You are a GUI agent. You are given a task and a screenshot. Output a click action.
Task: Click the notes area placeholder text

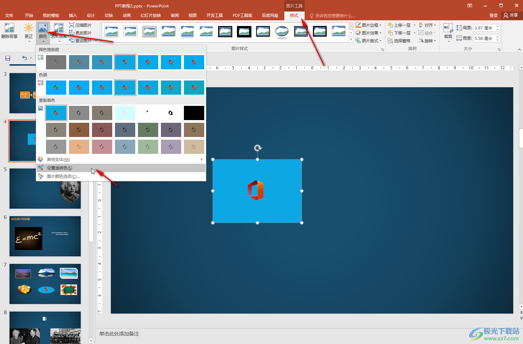click(119, 334)
